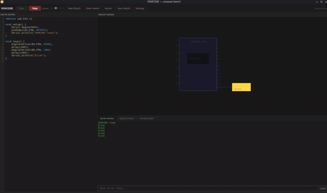327x193 pixels.
Task: Switch to the Signal timeline tab
Action: (126, 118)
